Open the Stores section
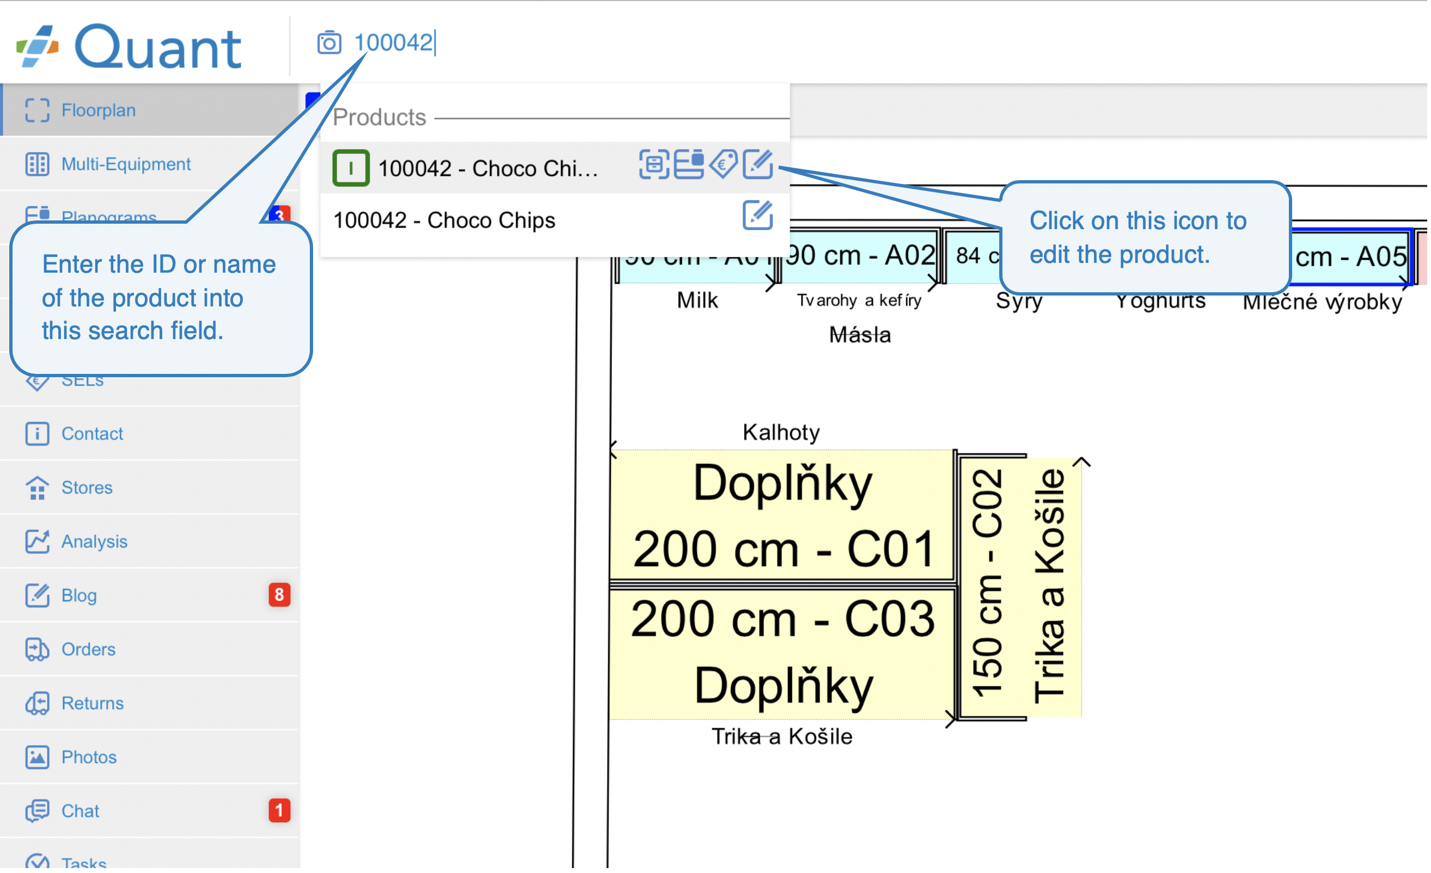Screen dimensions: 1431x873 (150, 488)
